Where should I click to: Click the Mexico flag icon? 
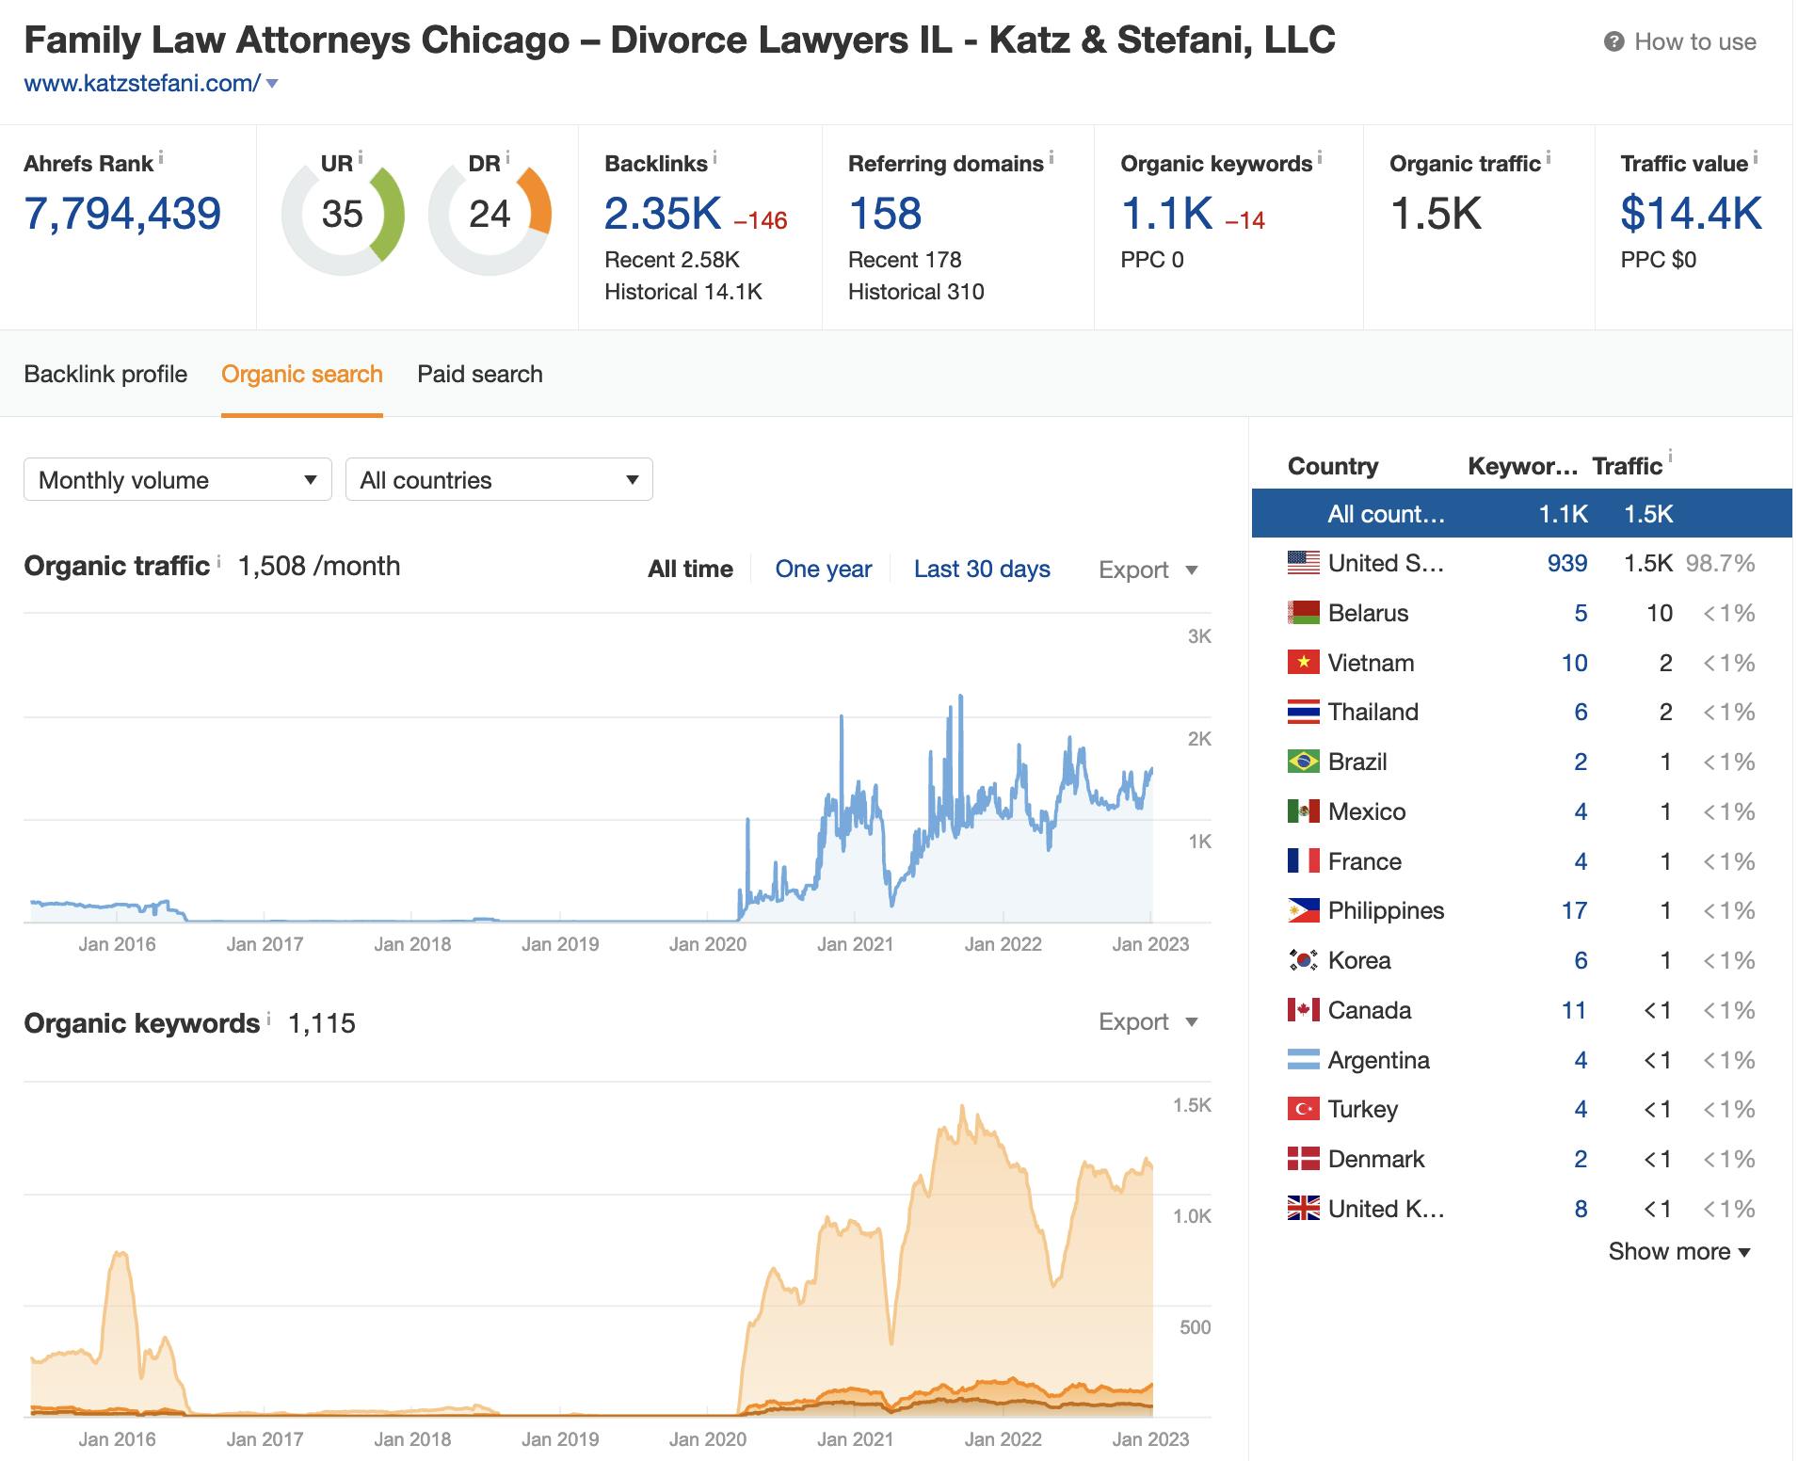click(x=1304, y=811)
